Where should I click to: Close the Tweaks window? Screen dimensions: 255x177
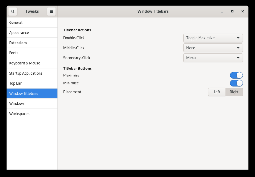[x=242, y=11]
